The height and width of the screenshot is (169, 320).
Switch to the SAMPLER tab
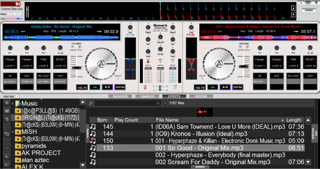coord(147,96)
